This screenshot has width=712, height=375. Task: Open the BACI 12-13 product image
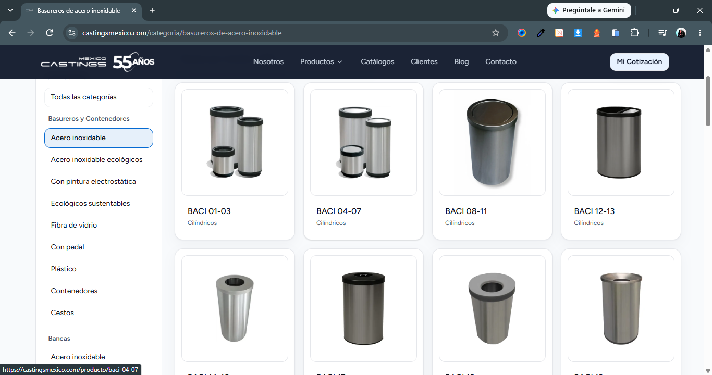click(621, 142)
